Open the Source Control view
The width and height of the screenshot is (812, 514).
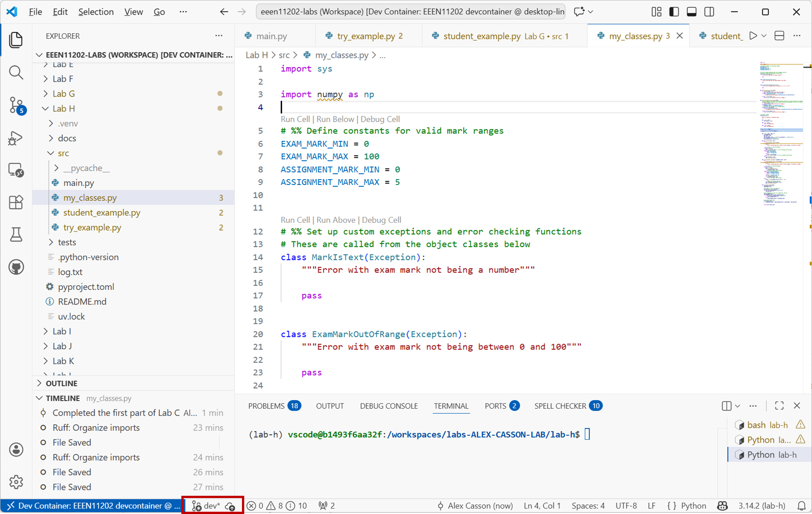point(16,105)
